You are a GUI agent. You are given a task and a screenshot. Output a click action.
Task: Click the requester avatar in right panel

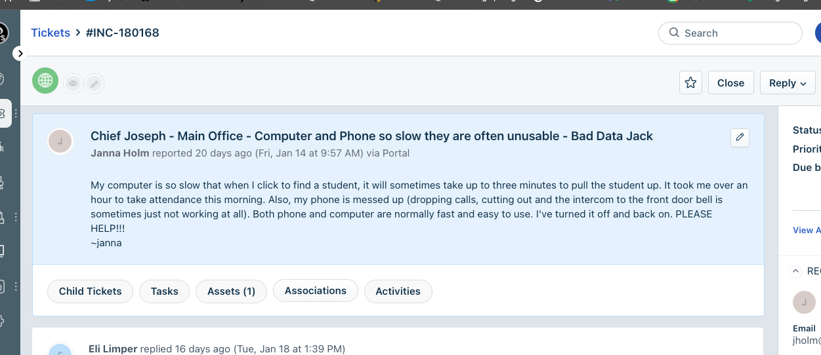804,302
